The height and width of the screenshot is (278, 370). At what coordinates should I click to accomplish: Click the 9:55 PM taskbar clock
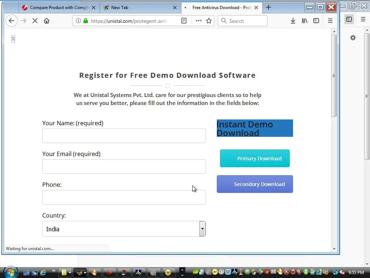pos(356,272)
